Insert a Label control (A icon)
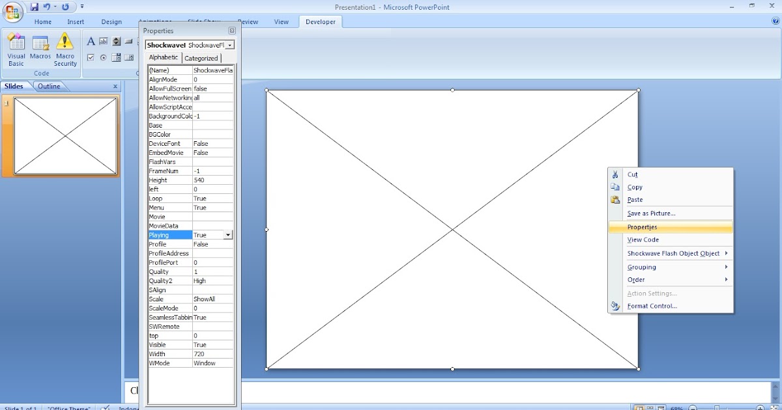The image size is (782, 410). [91, 42]
